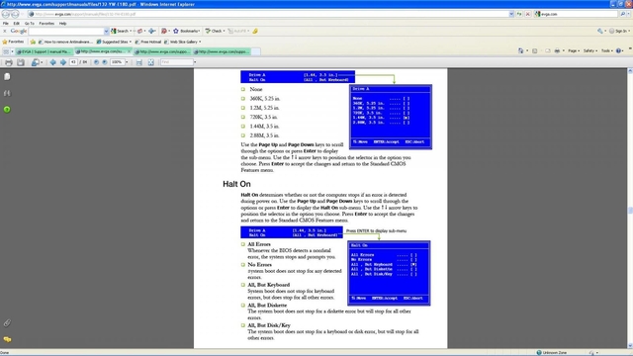Switch to the EVGA Support manual tab

[44, 51]
